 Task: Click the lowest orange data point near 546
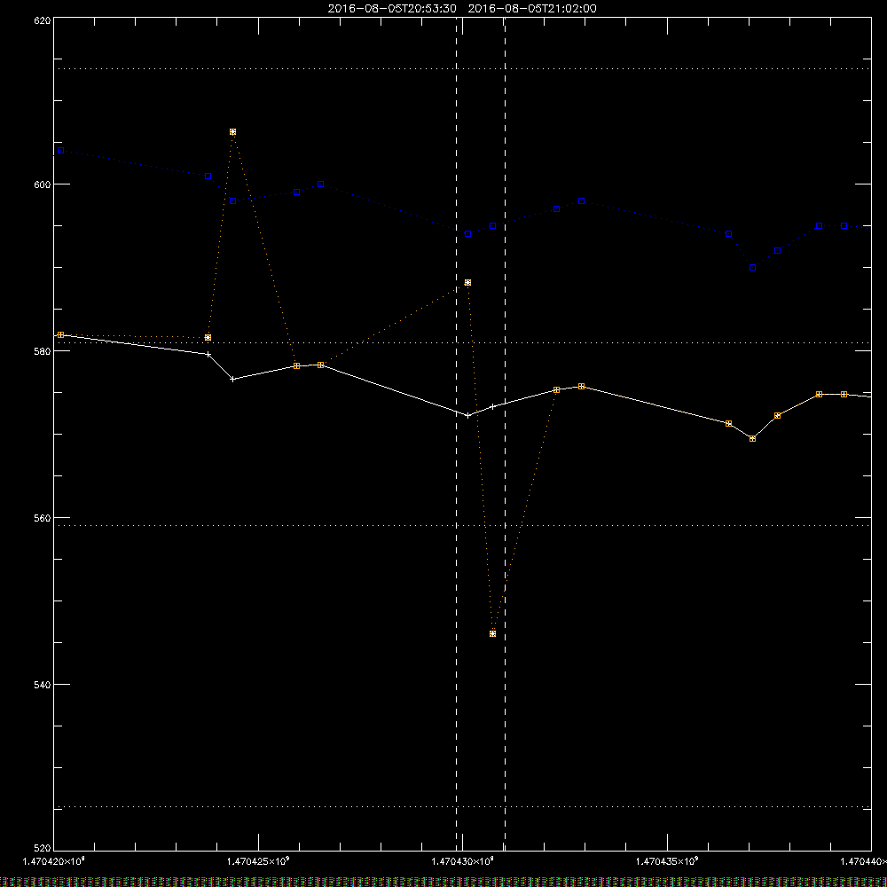click(492, 633)
